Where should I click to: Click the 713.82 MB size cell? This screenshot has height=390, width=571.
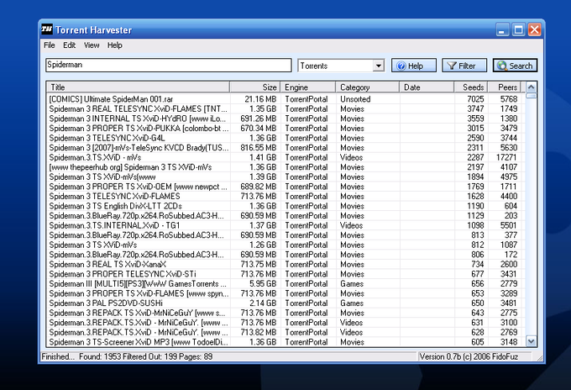pos(258,332)
